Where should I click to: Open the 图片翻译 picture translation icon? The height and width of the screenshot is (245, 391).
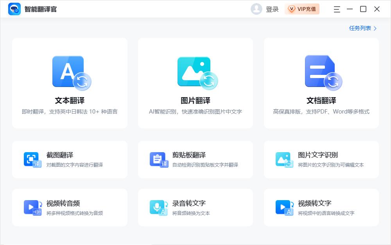point(195,72)
